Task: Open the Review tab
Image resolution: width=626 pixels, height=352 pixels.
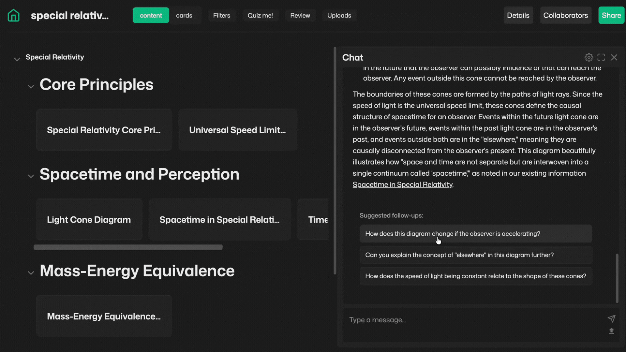Action: (x=300, y=15)
